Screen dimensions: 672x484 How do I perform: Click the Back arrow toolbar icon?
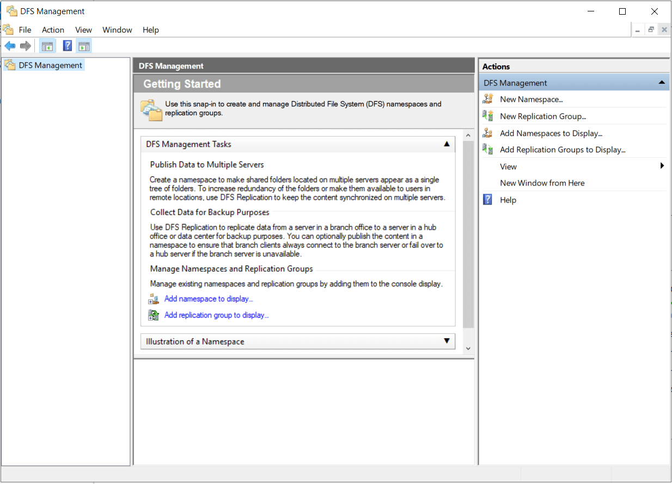[10, 46]
